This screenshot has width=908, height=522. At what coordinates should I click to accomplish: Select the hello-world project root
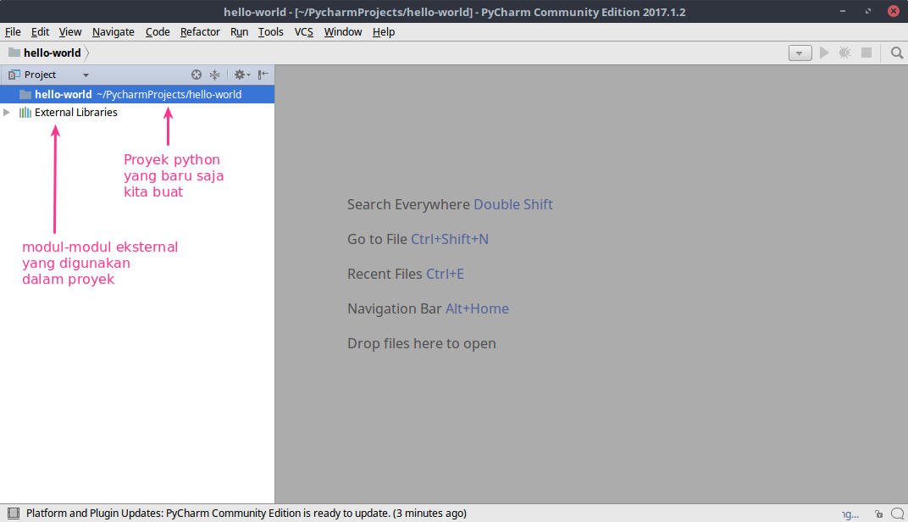point(64,94)
